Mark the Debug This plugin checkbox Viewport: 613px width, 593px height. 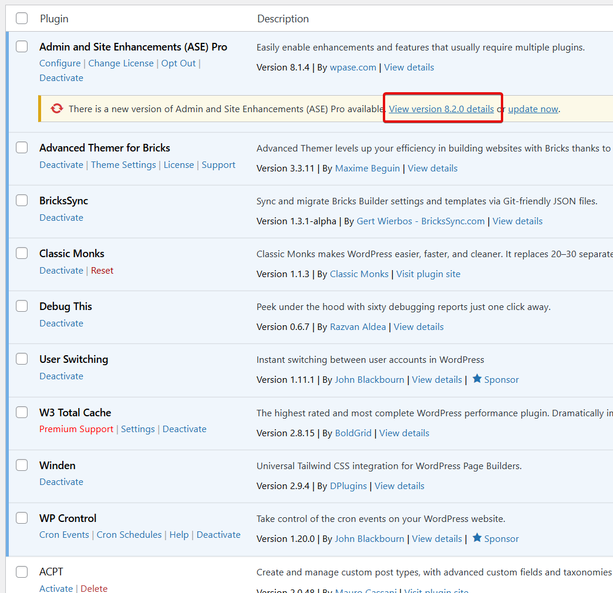(x=22, y=306)
